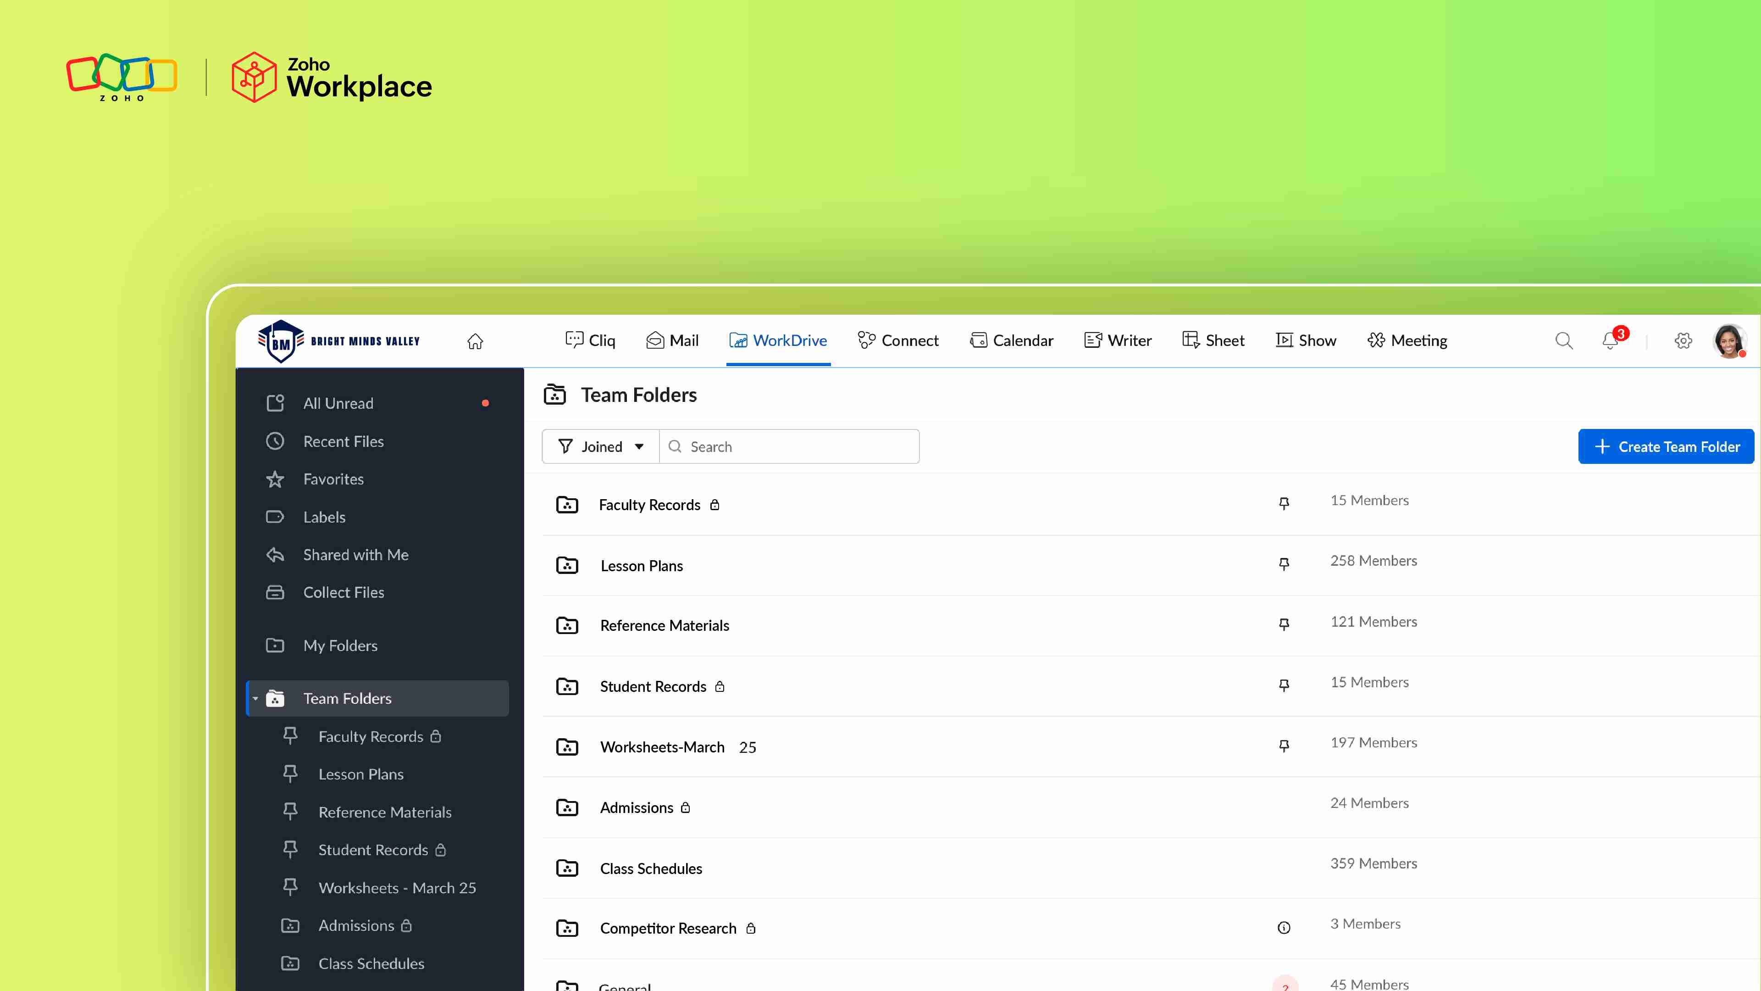Collapse the Team Folders tree in the sidebar
The height and width of the screenshot is (991, 1761).
pyautogui.click(x=255, y=698)
